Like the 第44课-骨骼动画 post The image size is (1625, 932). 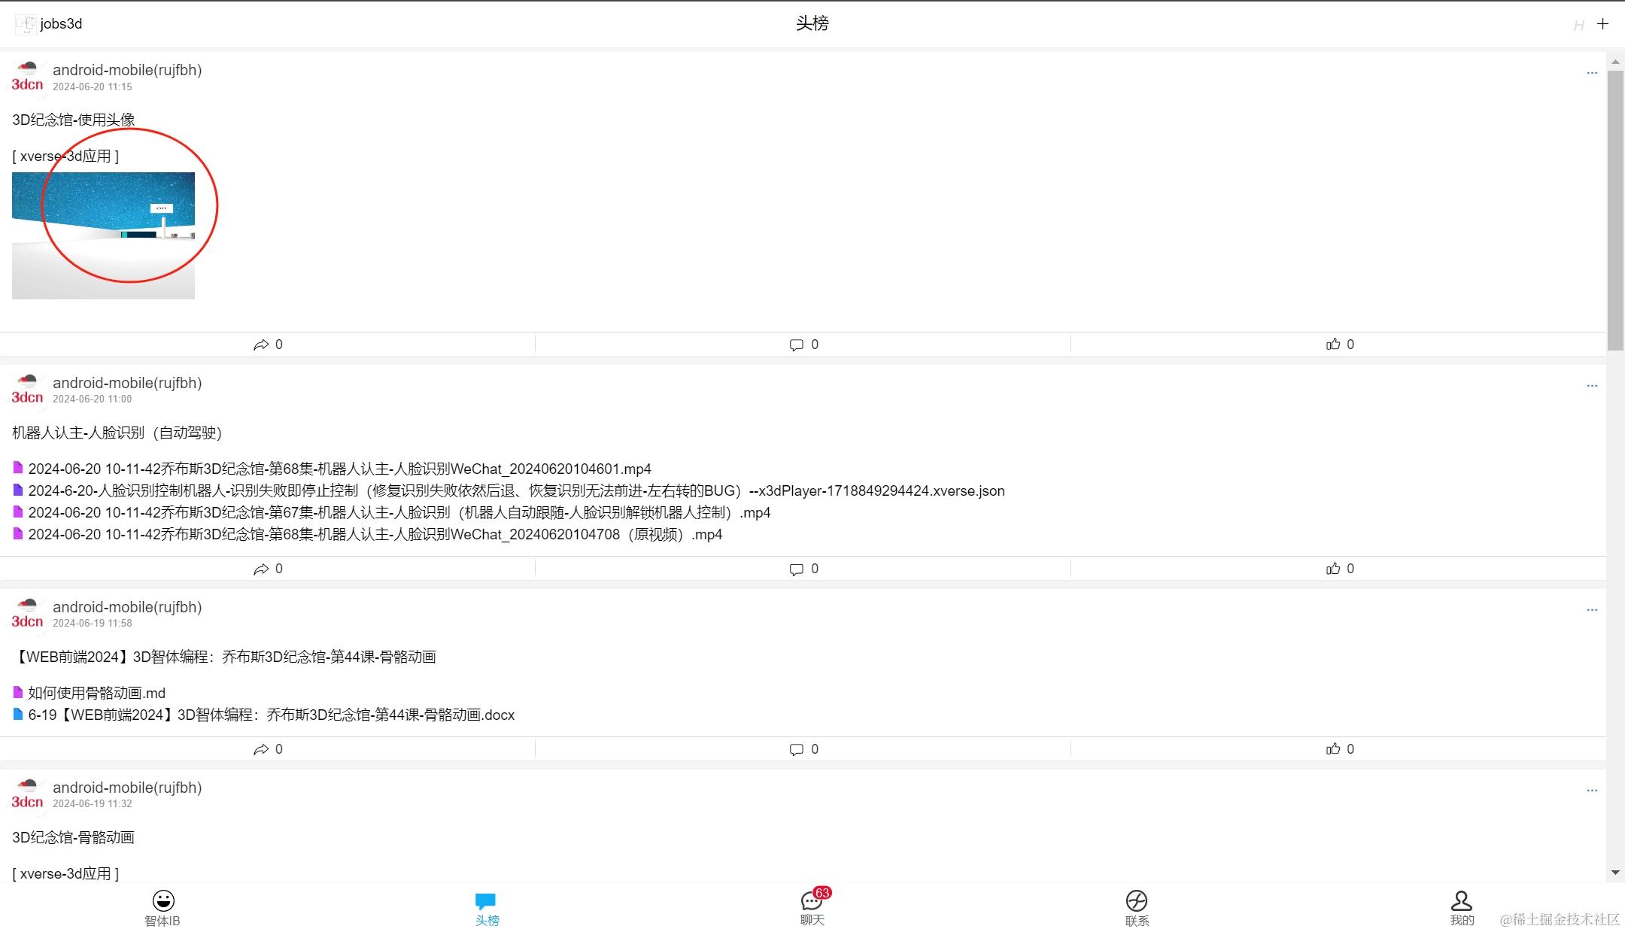(x=1333, y=749)
